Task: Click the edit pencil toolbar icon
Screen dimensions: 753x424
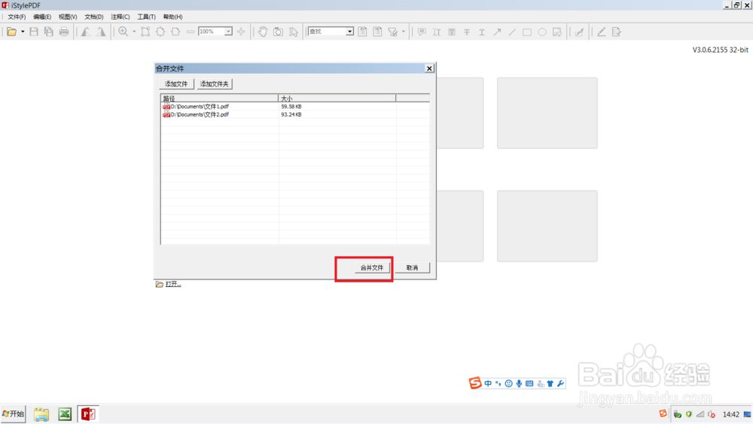Action: (601, 32)
